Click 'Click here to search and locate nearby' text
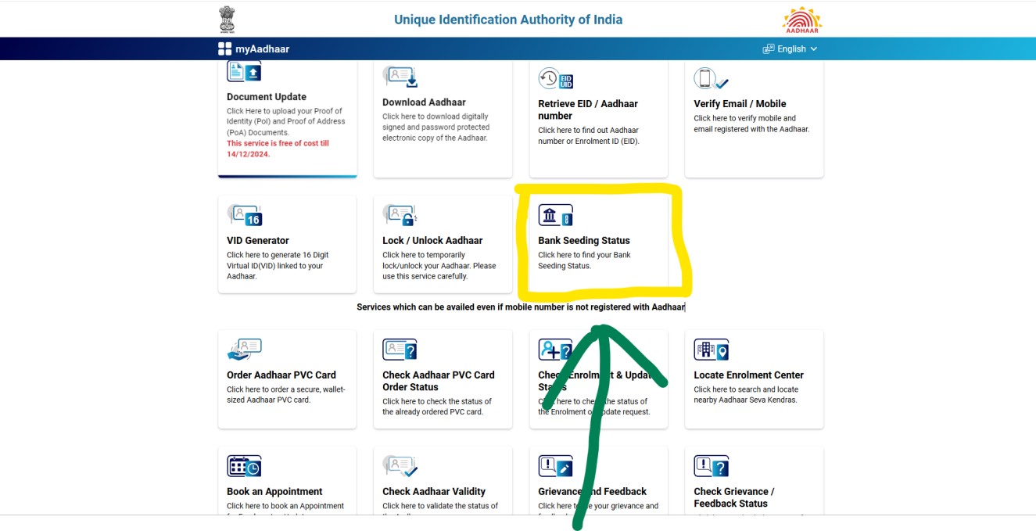 click(x=746, y=395)
